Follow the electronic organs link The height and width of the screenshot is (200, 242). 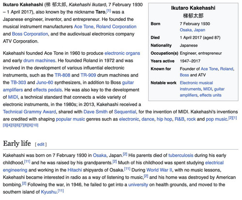[x=122, y=53]
